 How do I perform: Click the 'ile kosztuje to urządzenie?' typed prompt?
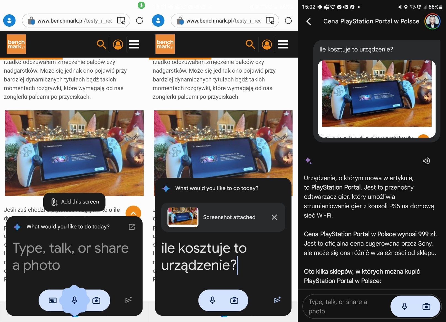point(204,256)
